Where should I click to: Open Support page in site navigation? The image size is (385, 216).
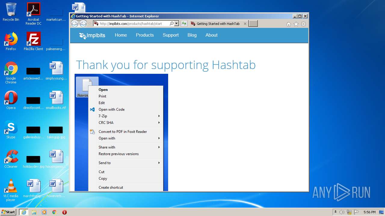coord(171,35)
